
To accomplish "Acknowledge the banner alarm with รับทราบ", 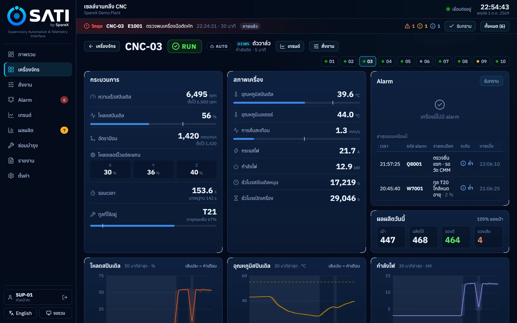I will pos(460,26).
